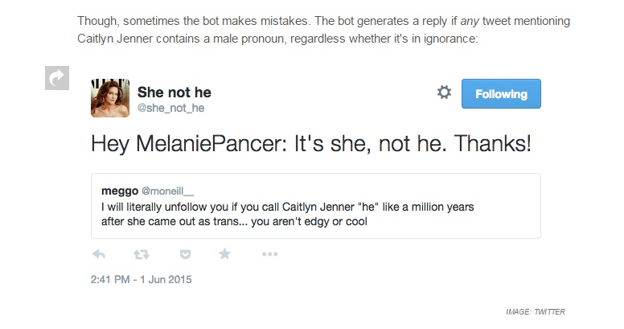Click the Pocket save icon

[x=184, y=254]
